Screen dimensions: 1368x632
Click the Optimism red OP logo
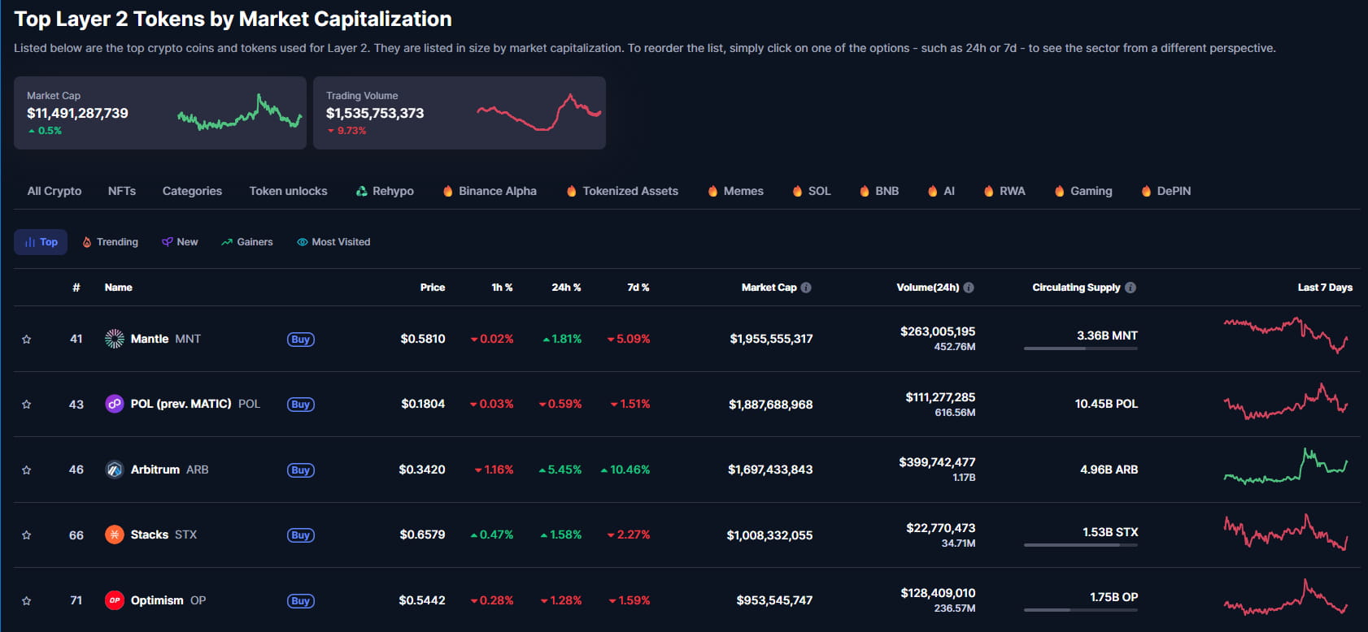coord(115,600)
